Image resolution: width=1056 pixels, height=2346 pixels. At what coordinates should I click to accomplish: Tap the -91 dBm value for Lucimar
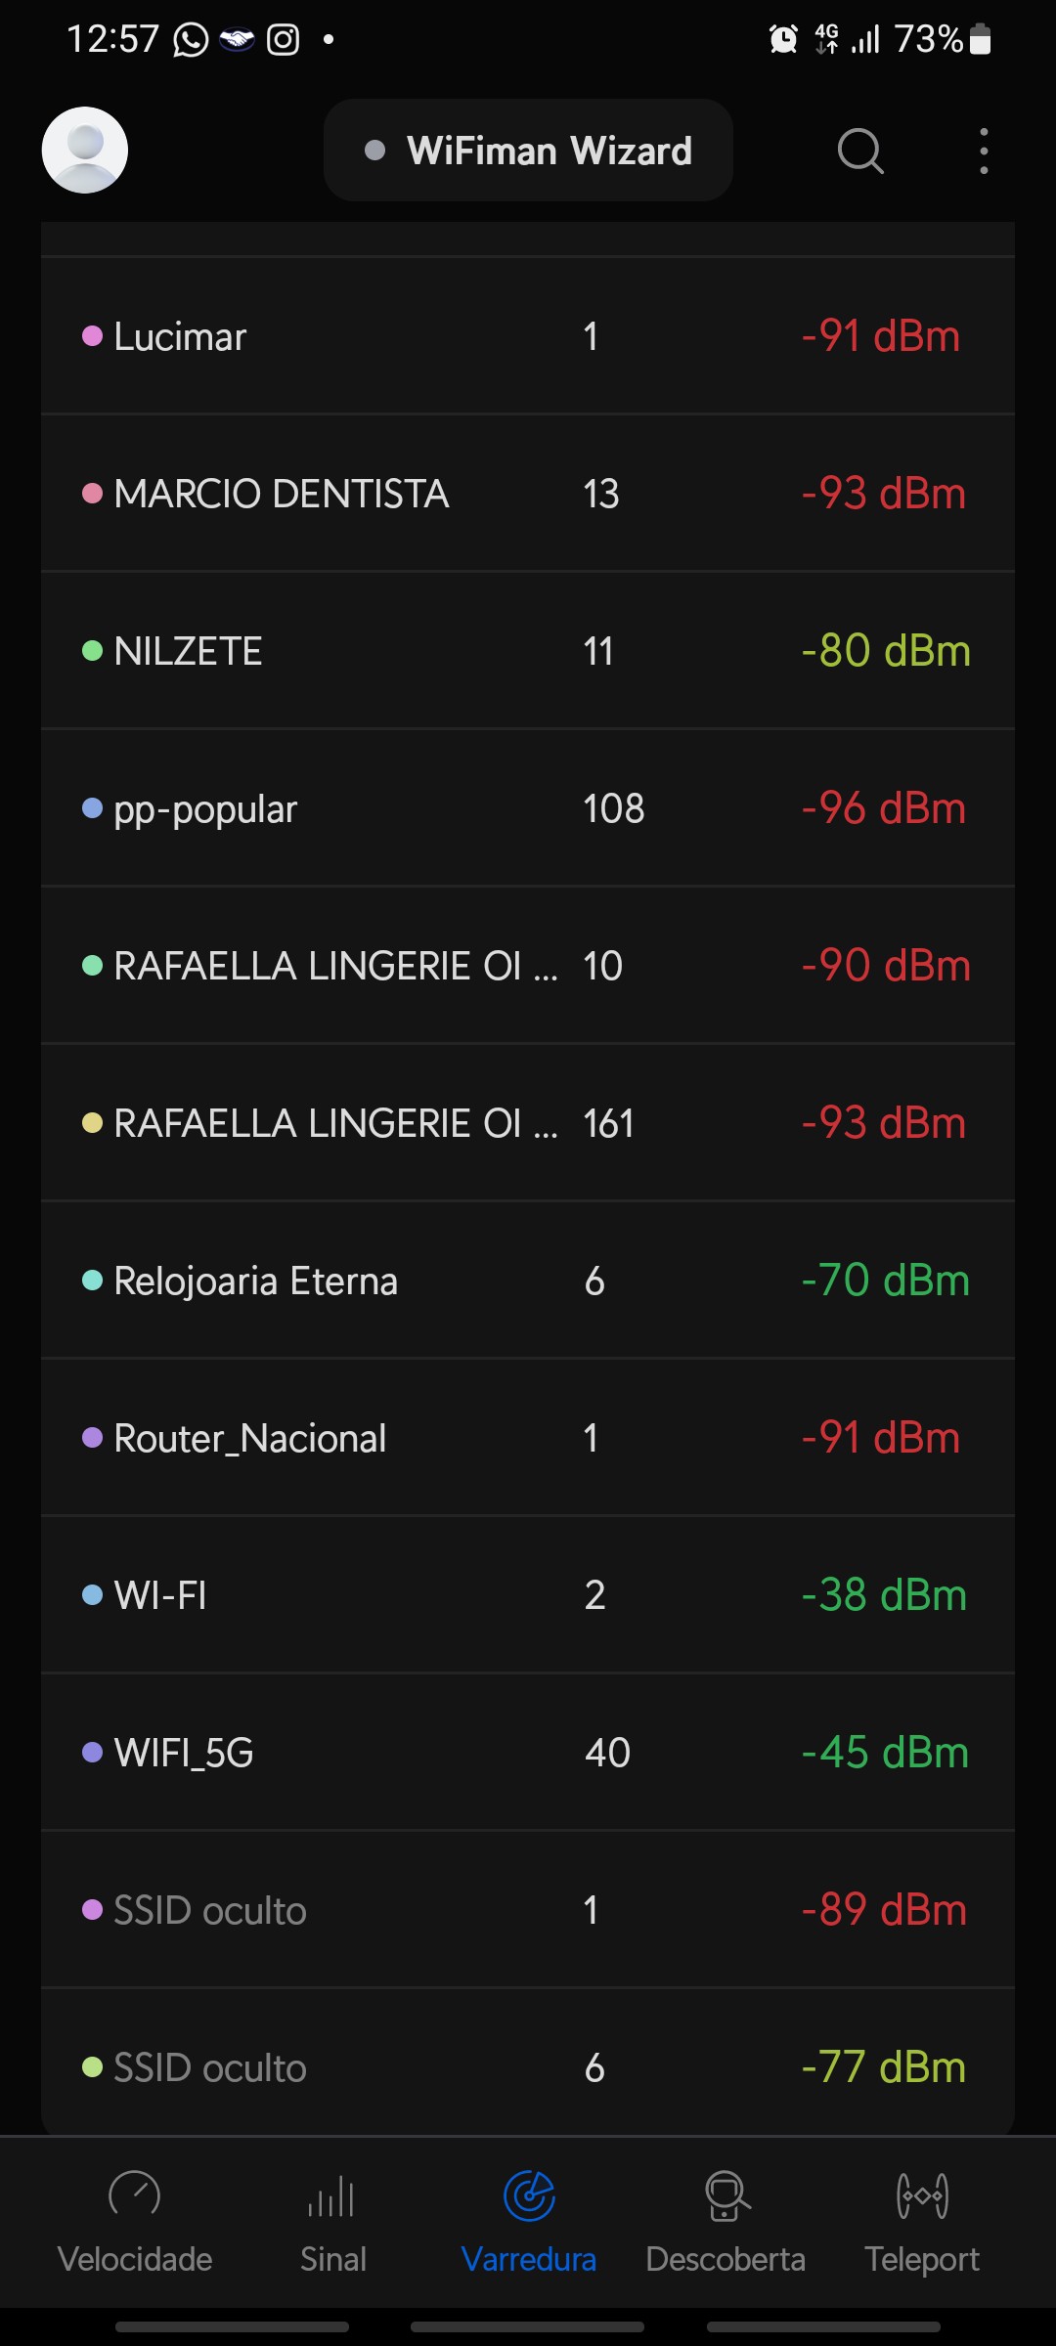(880, 336)
